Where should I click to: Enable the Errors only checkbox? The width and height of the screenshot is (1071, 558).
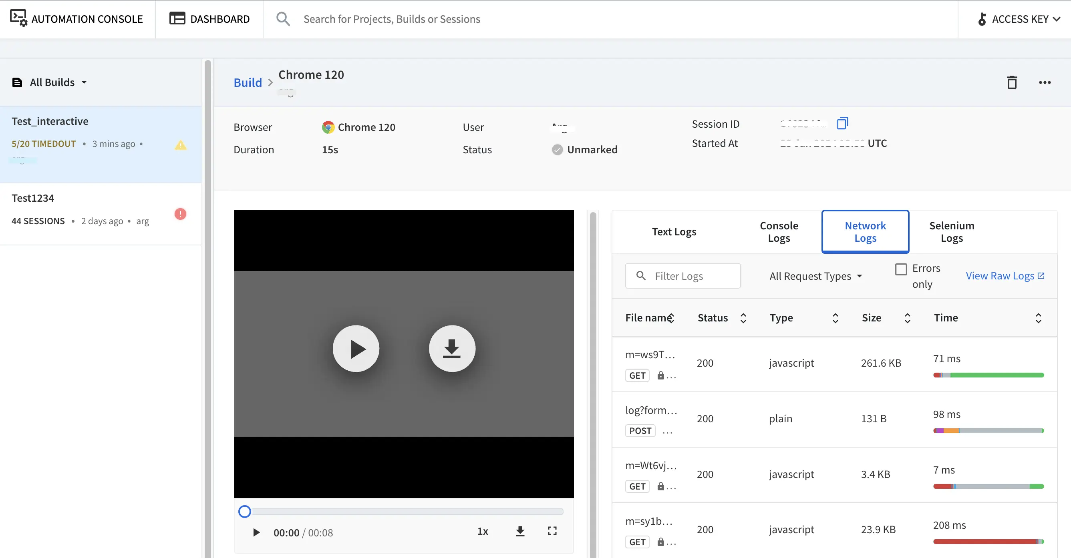tap(900, 269)
